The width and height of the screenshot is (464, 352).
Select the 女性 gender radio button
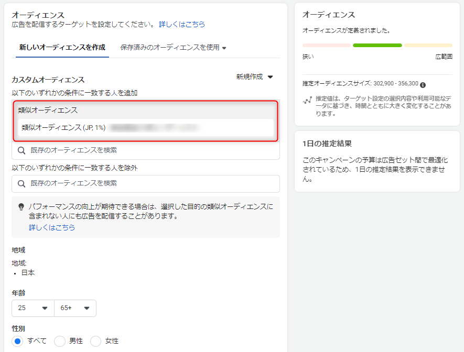click(x=96, y=341)
